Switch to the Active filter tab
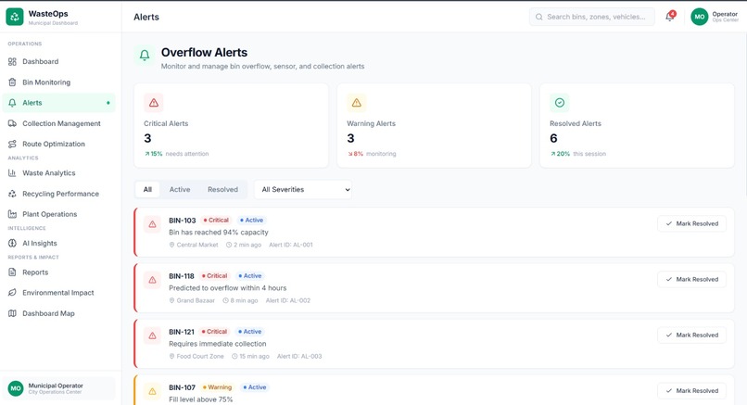Screen dimensions: 747x405 coord(180,190)
